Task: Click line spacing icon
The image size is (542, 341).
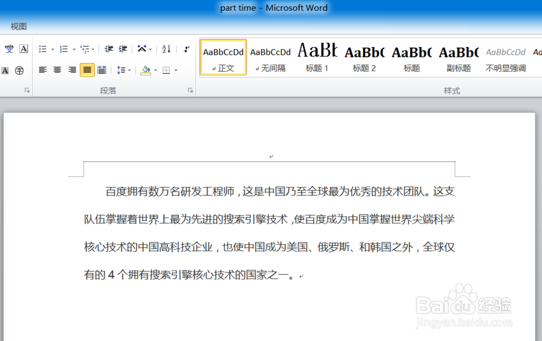Action: (121, 70)
